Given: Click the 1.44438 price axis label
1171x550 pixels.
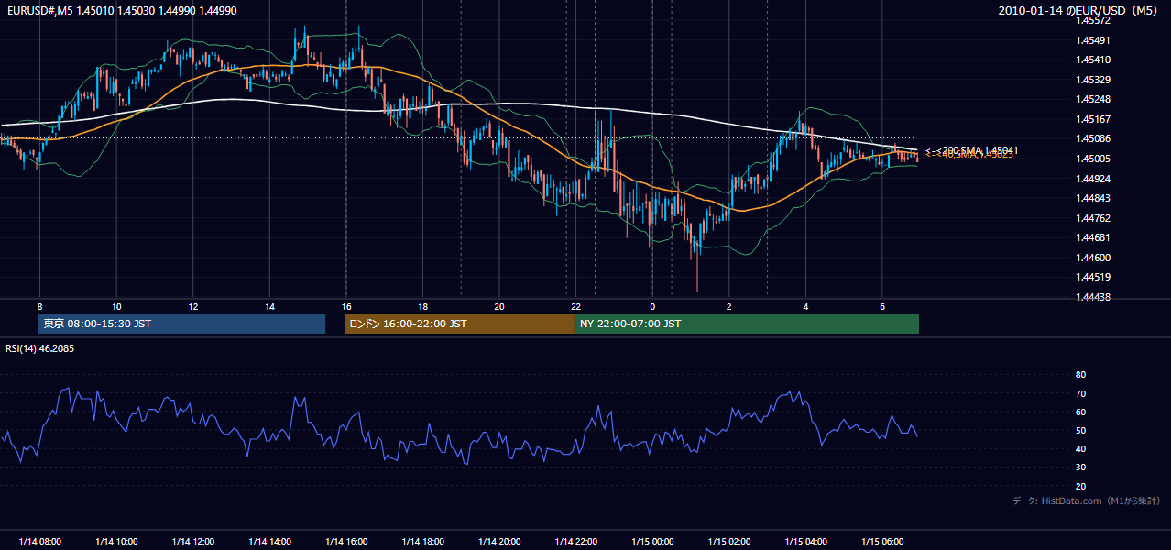Looking at the screenshot, I should [1093, 297].
